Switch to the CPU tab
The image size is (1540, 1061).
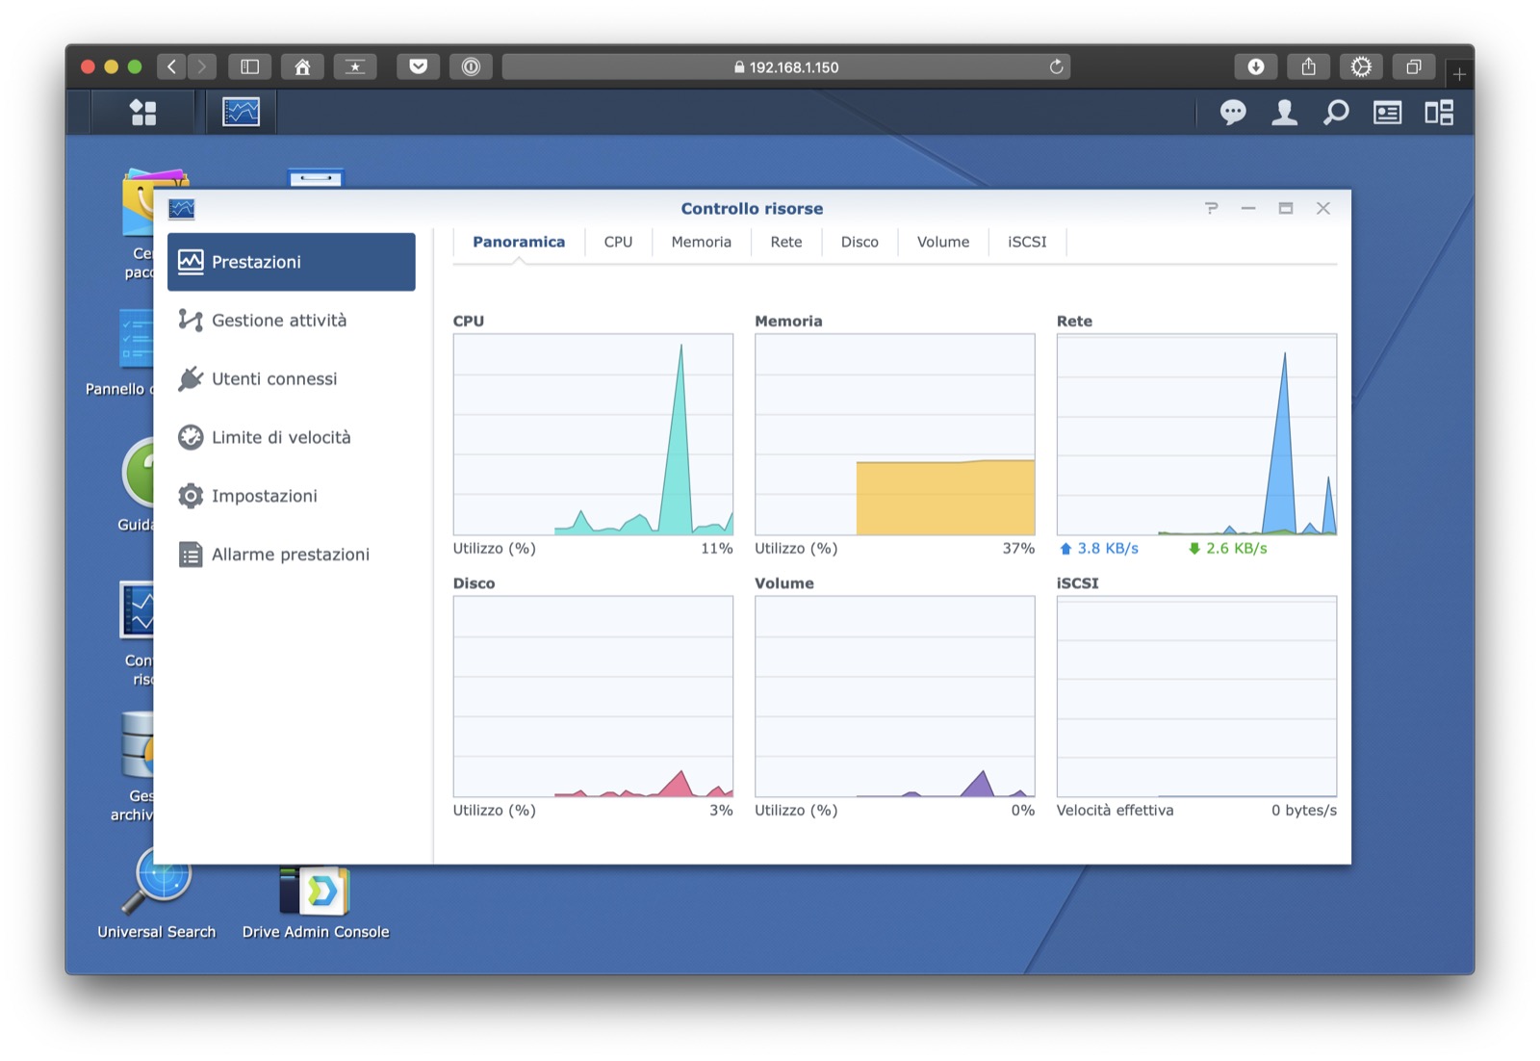618,242
